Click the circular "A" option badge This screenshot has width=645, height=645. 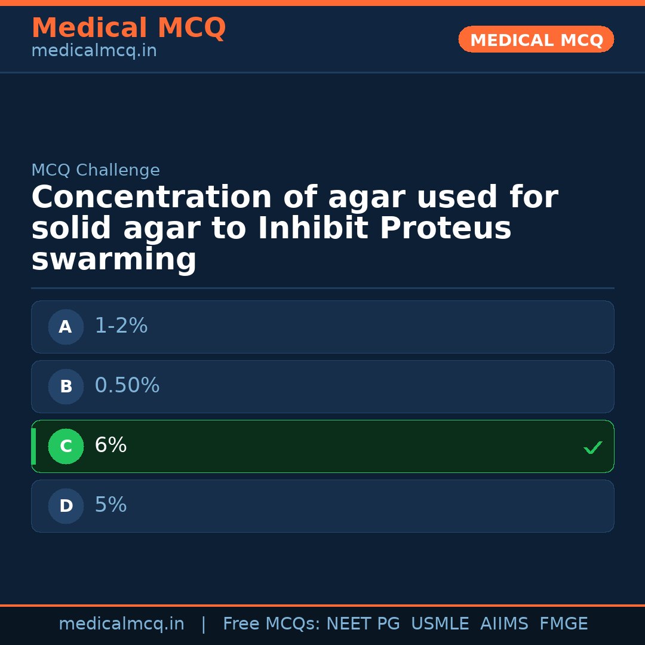click(x=66, y=327)
